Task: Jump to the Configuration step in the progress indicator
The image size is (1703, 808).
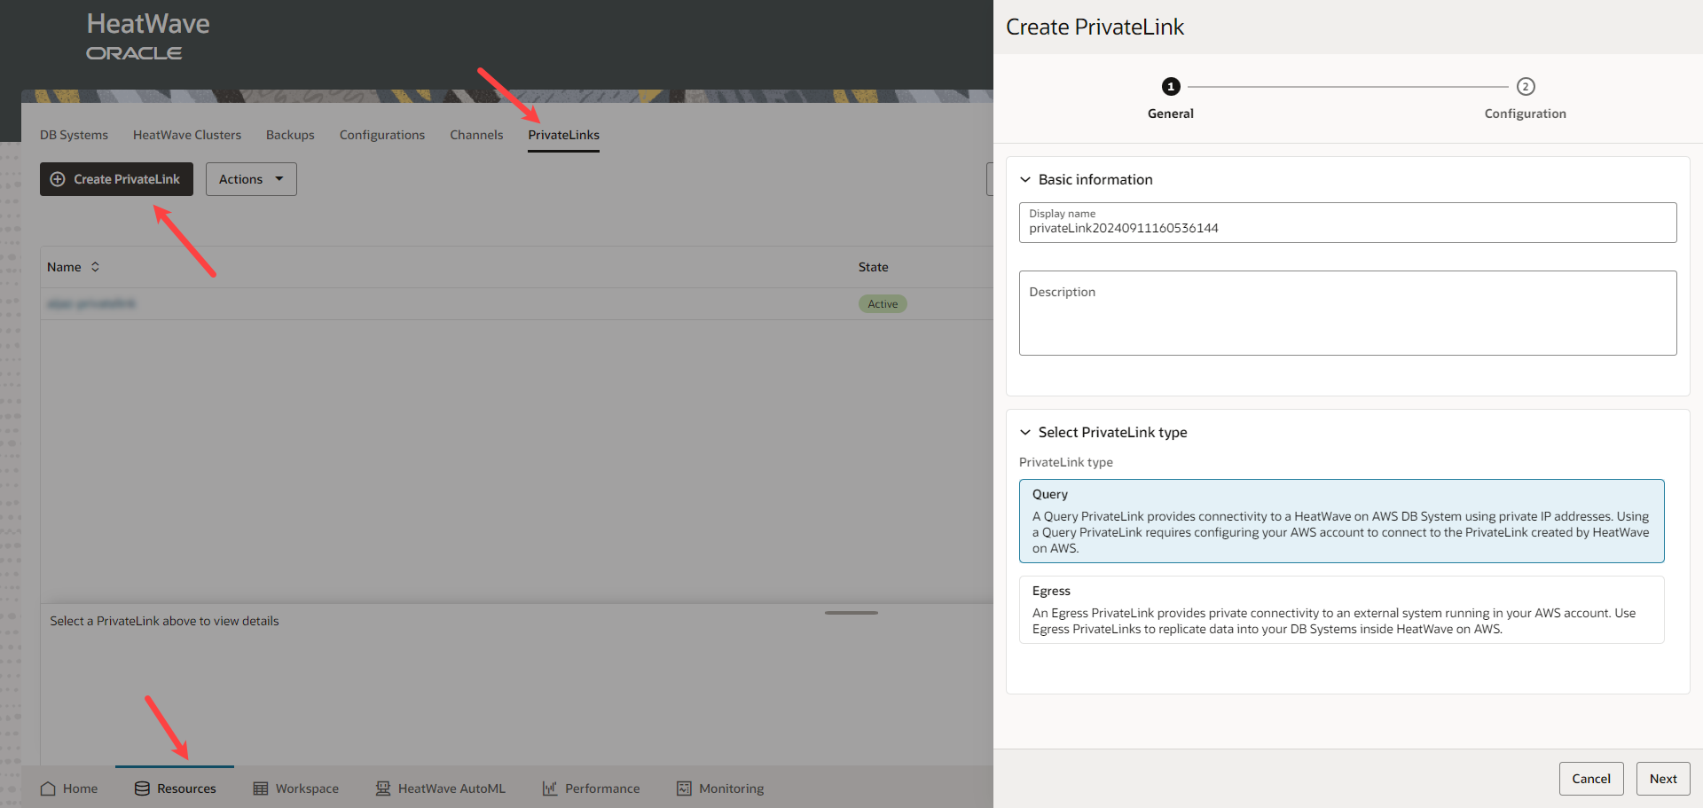Action: 1525,86
